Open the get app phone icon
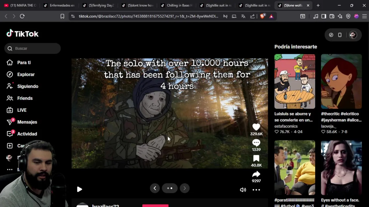Image resolution: width=369 pixels, height=207 pixels. [x=340, y=35]
